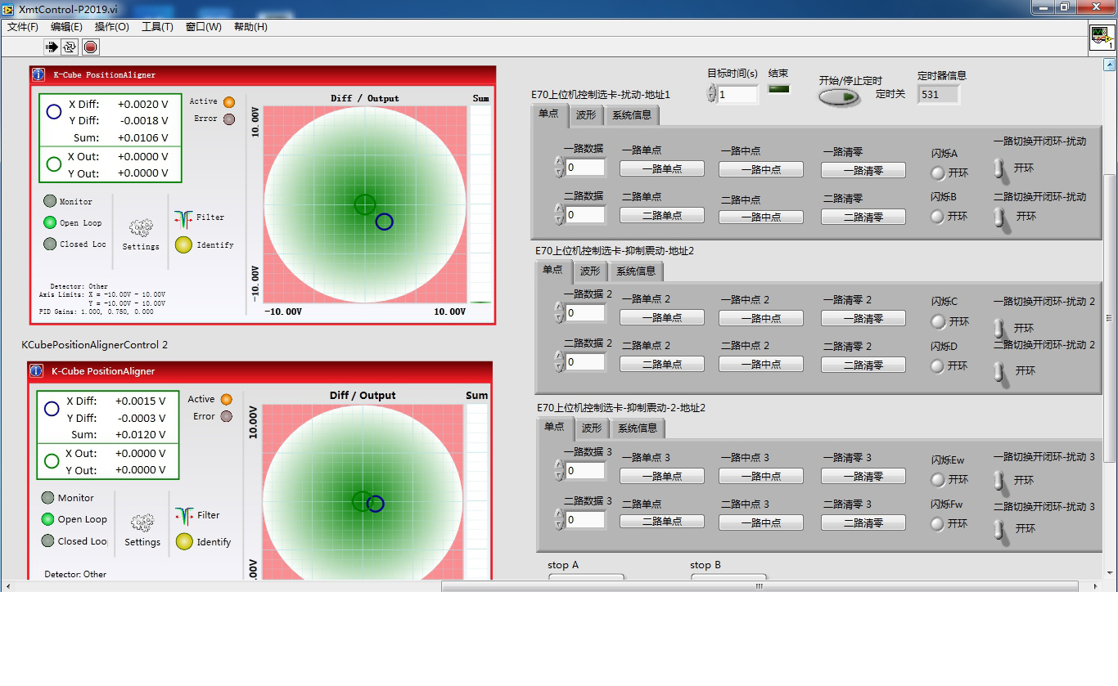1118x686 pixels.
Task: Flip the 一路切换开闭环-扰动 switch
Action: [x=999, y=168]
